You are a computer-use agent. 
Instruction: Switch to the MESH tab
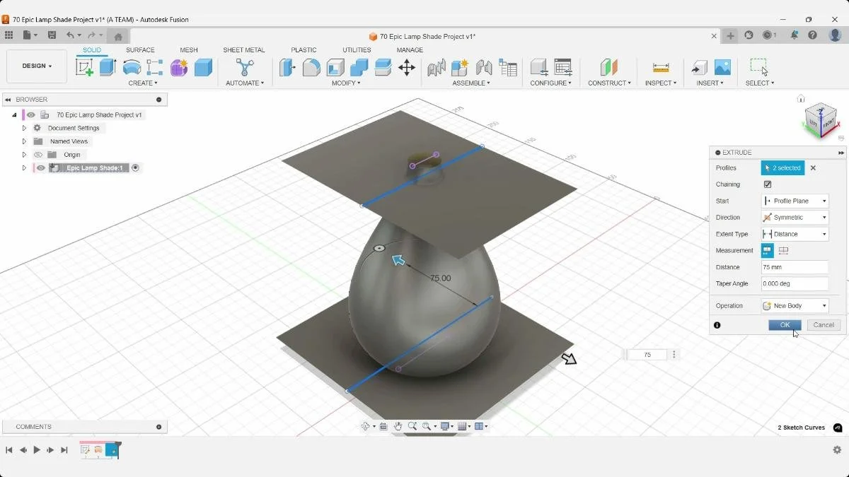[189, 50]
